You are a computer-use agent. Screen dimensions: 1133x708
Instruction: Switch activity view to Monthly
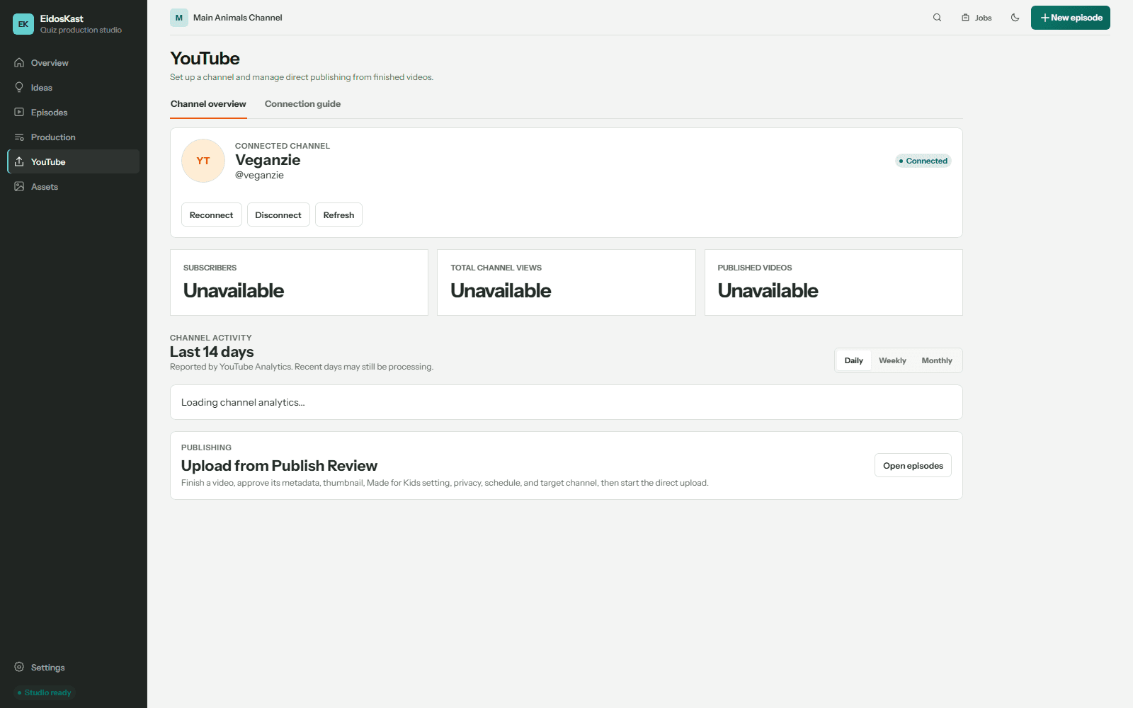[937, 360]
